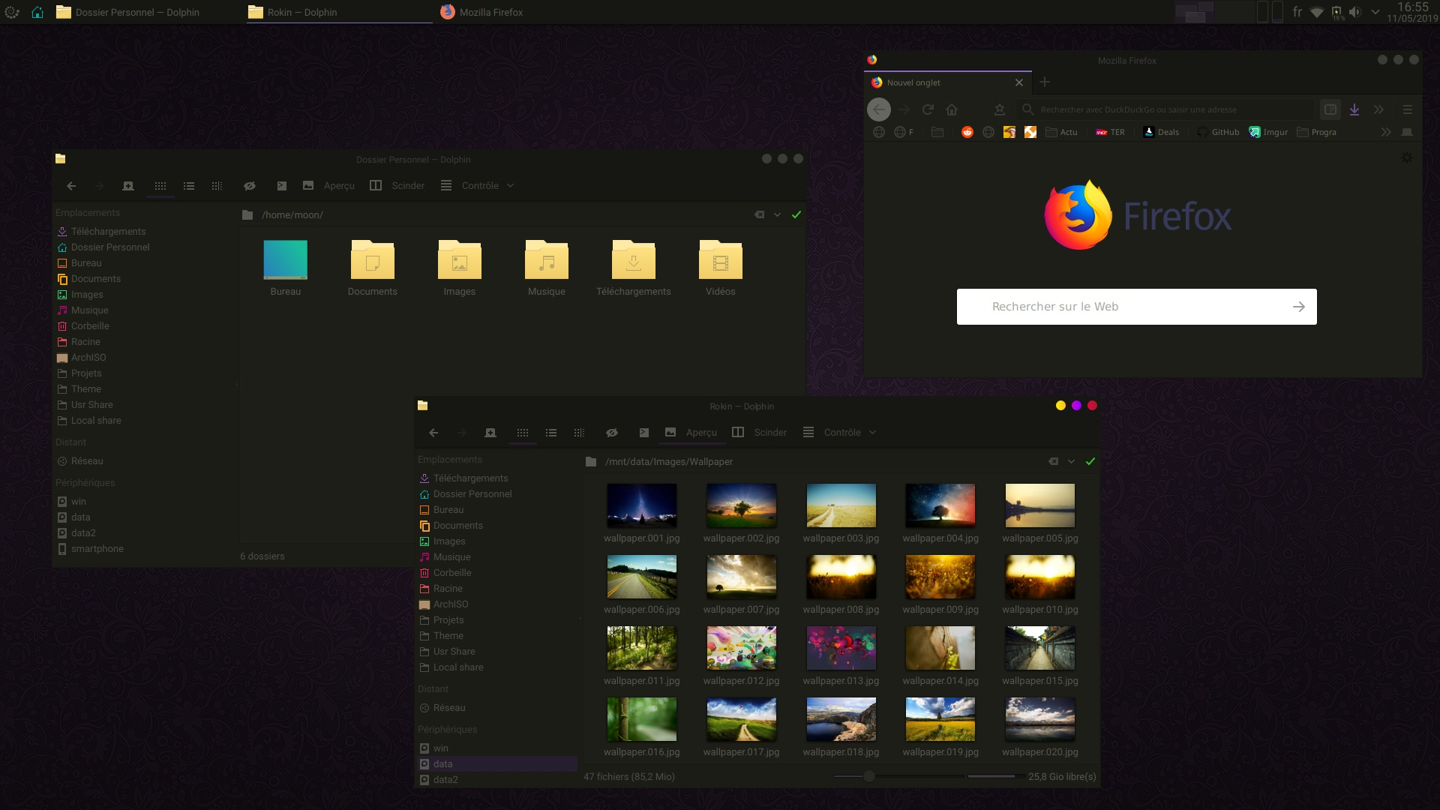The image size is (1440, 810).
Task: Open terminal panel in Rokin Dolphin toolbar
Action: (643, 433)
